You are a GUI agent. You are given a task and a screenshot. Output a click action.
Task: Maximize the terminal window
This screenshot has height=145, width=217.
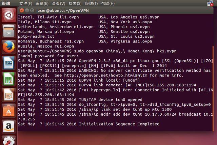(x=32, y=10)
